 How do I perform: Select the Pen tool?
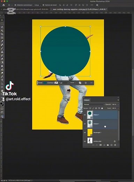point(2,77)
